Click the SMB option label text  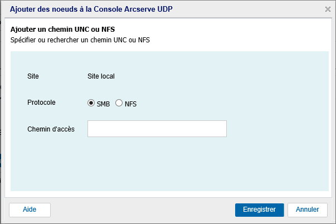pos(103,104)
